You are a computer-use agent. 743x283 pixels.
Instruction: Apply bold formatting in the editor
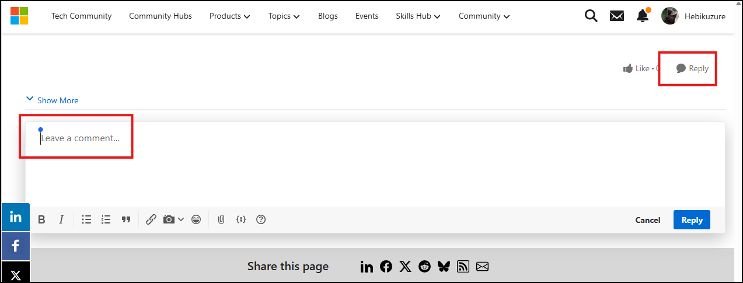click(41, 220)
